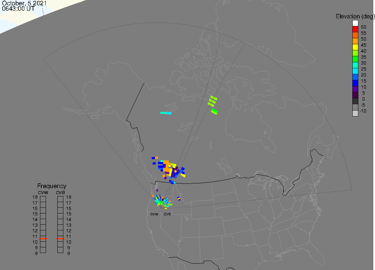Image resolution: width=375 pixels, height=270 pixels.
Task: Click the '25' elevation legend value
Action: (364, 69)
